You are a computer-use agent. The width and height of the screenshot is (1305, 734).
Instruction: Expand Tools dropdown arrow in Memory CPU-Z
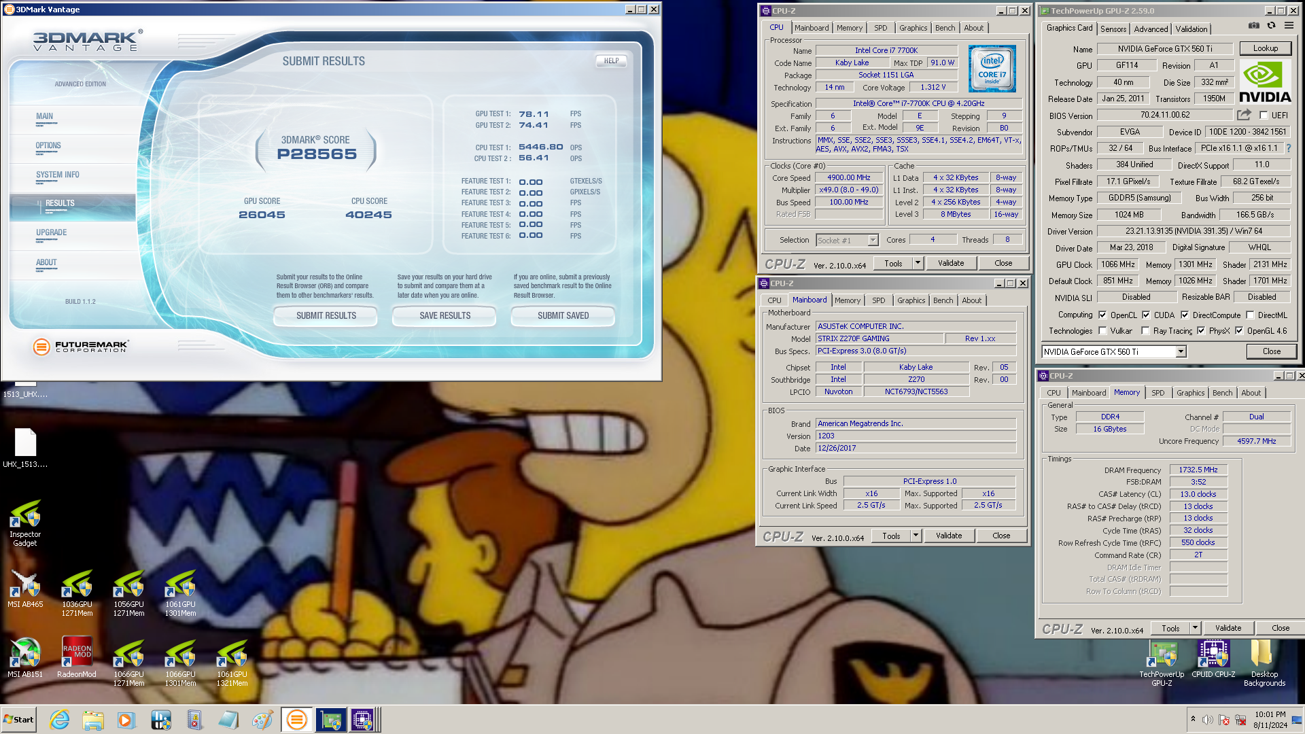(x=1195, y=628)
